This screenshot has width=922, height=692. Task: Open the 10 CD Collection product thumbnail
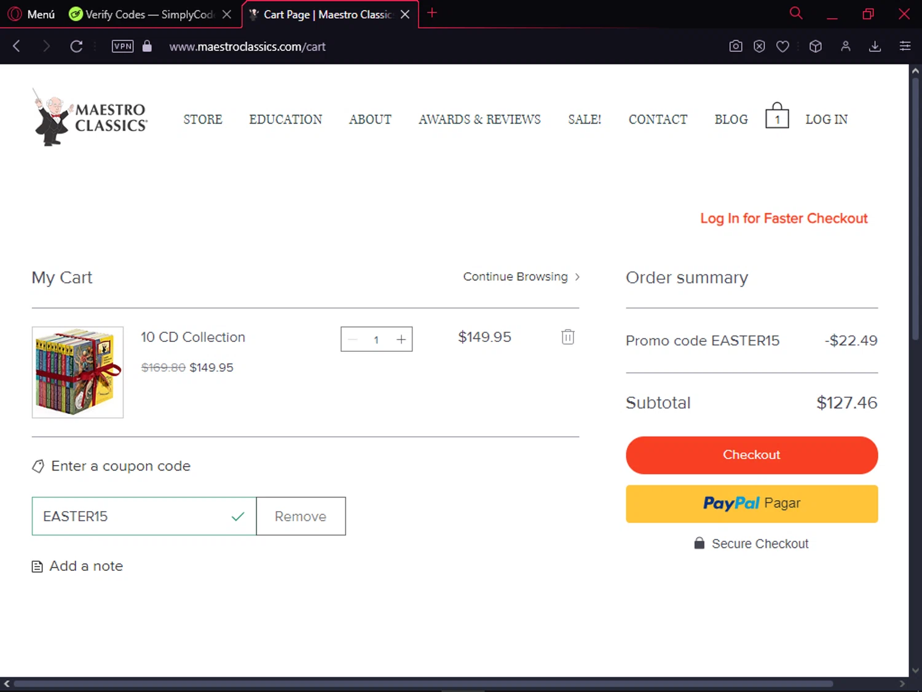(x=77, y=372)
